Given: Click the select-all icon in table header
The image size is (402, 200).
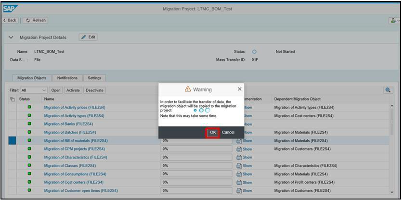Looking at the screenshot, I should [x=13, y=99].
